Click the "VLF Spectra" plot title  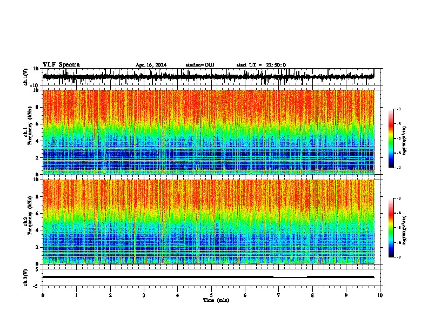point(61,65)
